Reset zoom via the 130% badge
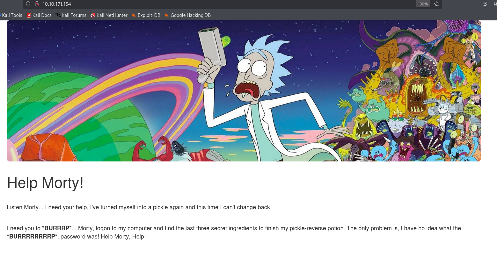This screenshot has height=271, width=497. pos(423,4)
